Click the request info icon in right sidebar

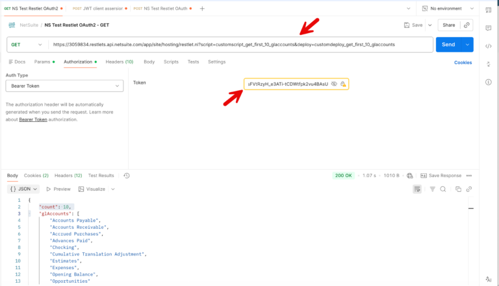488,82
